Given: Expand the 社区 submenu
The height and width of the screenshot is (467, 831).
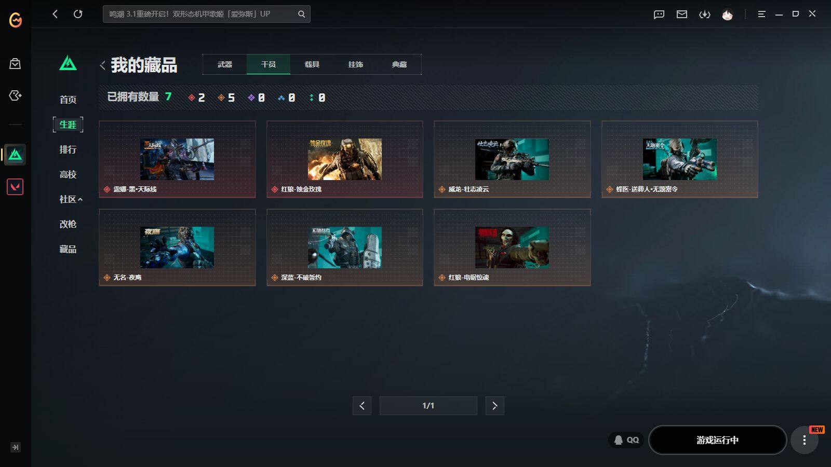Looking at the screenshot, I should point(71,199).
